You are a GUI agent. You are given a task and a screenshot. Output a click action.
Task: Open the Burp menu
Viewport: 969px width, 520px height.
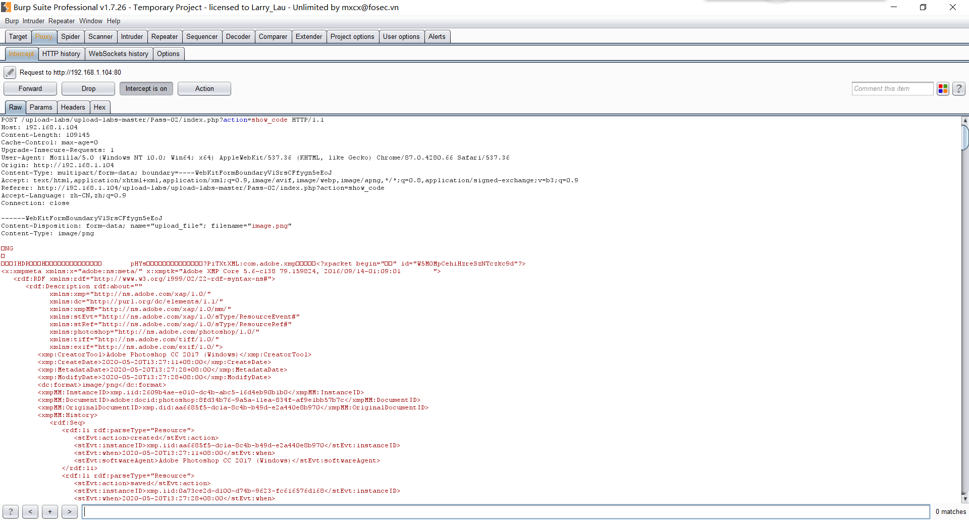[12, 21]
